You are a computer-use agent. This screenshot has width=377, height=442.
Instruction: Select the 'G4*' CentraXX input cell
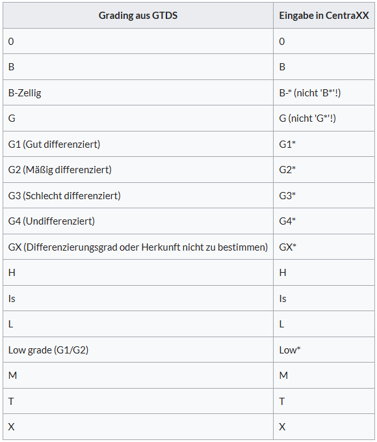324,221
